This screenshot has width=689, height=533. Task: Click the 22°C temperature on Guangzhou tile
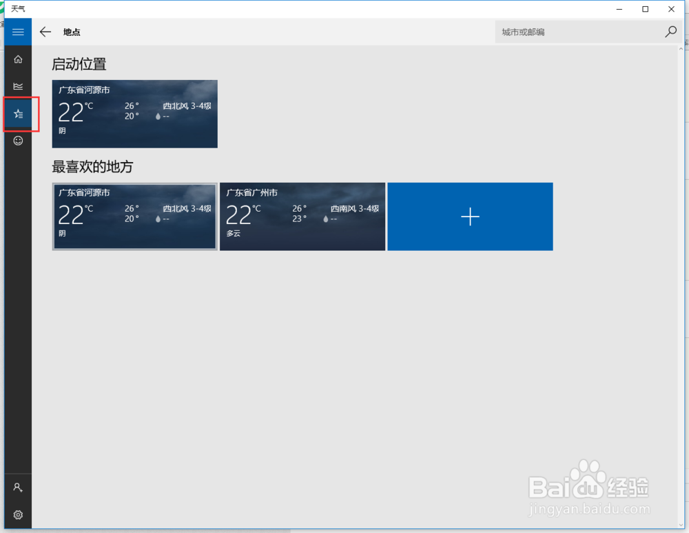click(x=241, y=214)
